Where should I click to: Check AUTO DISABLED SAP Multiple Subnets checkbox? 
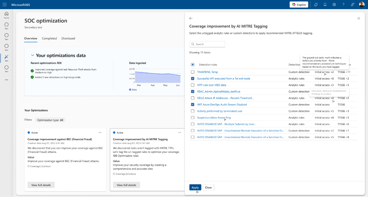point(192,124)
